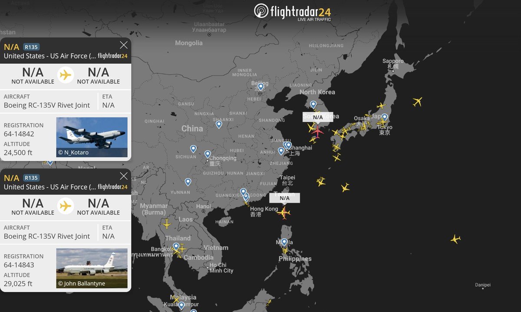Click China country label on map

click(192, 128)
